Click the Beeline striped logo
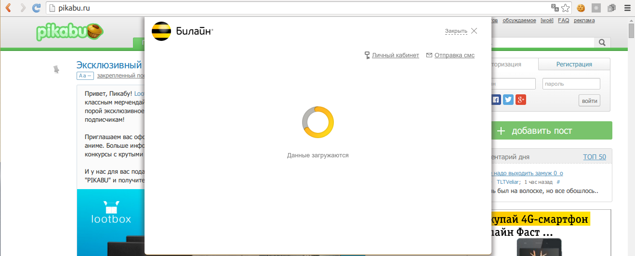635x256 pixels. [x=161, y=31]
